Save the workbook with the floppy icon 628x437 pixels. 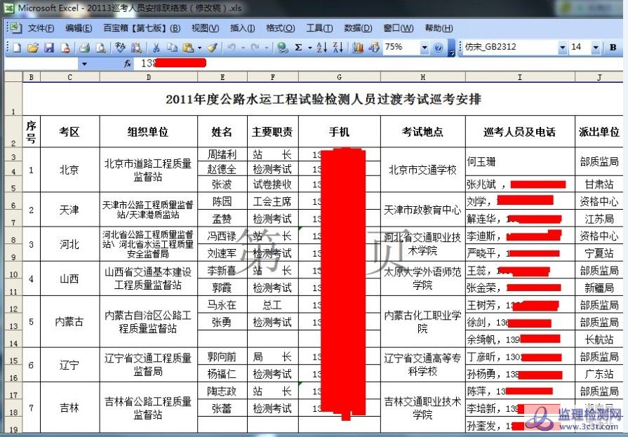click(x=49, y=48)
